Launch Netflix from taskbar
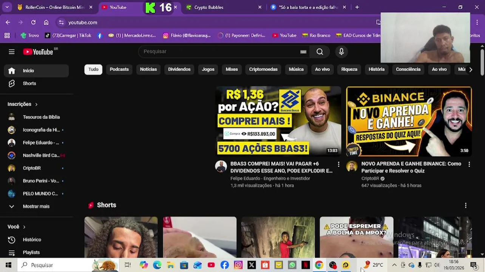Image resolution: width=485 pixels, height=272 pixels. click(306, 265)
